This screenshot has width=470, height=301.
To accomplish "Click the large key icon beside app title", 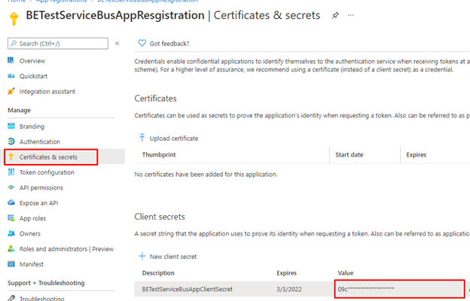I will coord(14,18).
